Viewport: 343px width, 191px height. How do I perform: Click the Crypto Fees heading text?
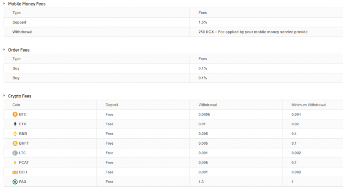click(20, 96)
